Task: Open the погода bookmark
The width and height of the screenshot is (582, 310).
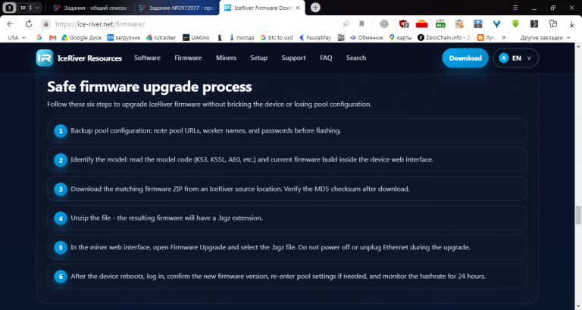Action: (242, 37)
